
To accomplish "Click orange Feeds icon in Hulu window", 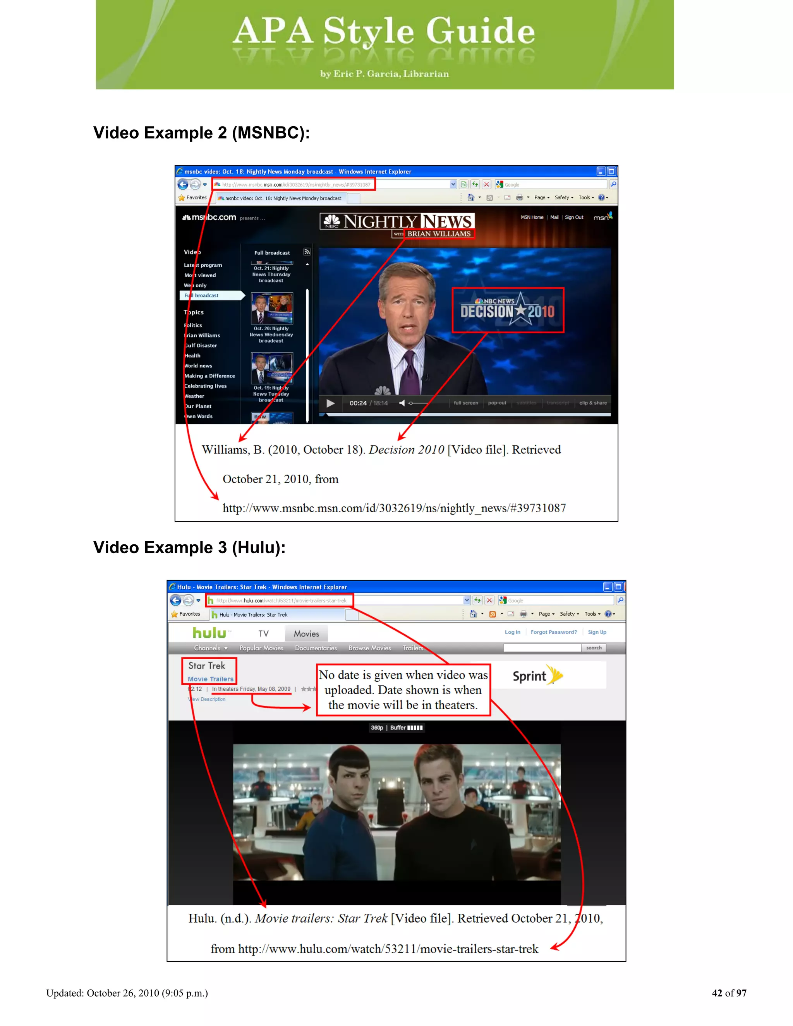I will pos(493,614).
